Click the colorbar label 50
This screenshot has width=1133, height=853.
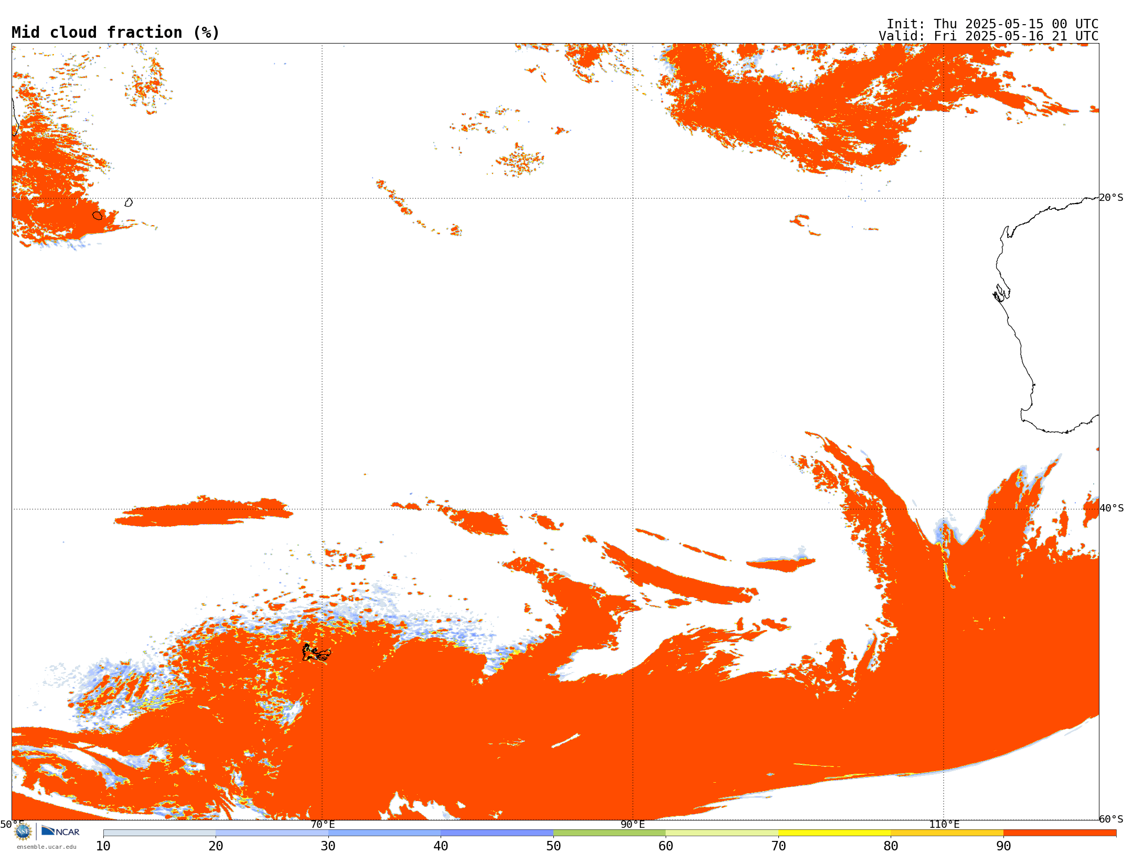pyautogui.click(x=553, y=846)
